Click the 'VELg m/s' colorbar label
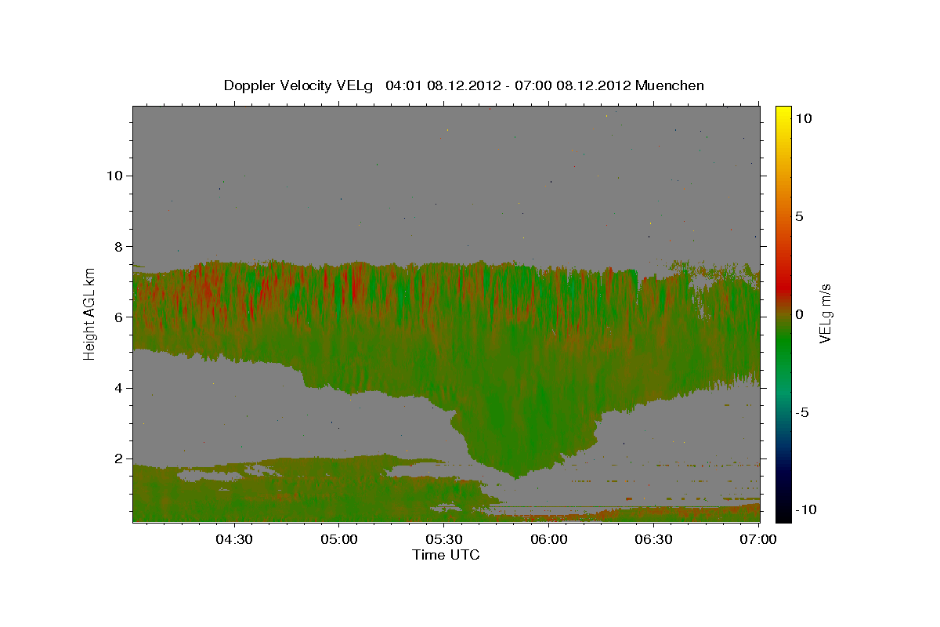 [x=825, y=313]
